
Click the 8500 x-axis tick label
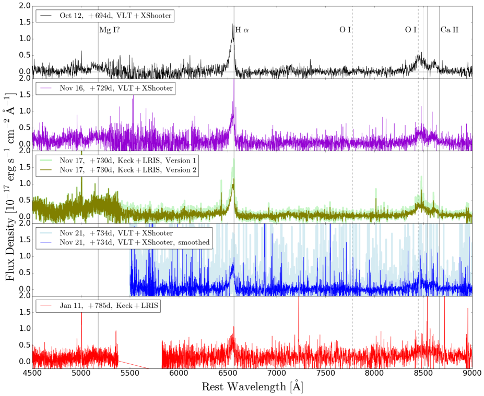[423, 373]
